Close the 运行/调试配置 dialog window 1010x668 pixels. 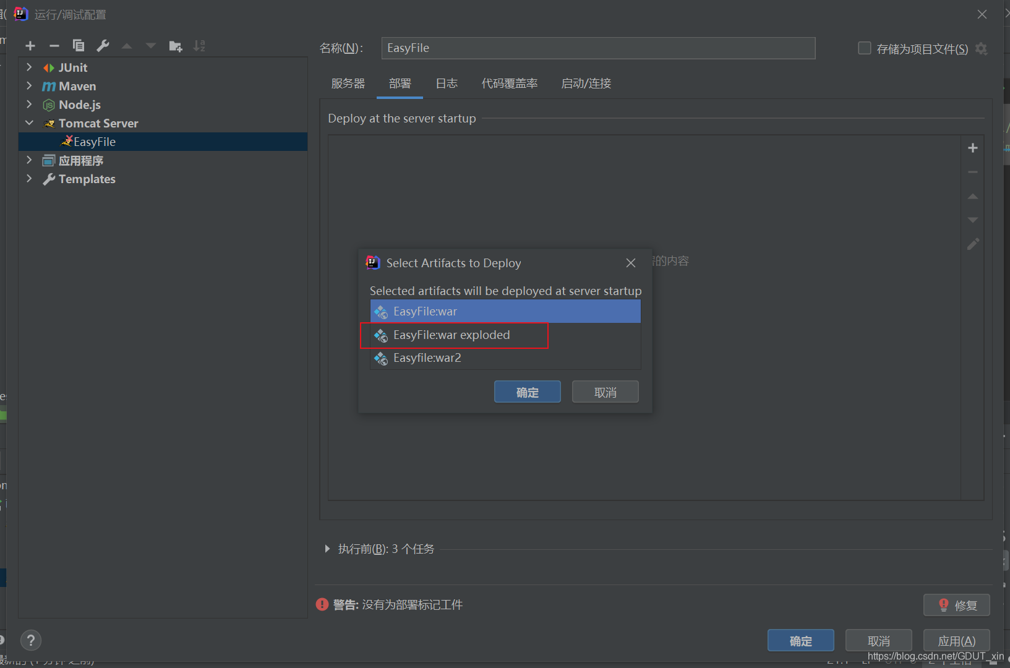982,14
